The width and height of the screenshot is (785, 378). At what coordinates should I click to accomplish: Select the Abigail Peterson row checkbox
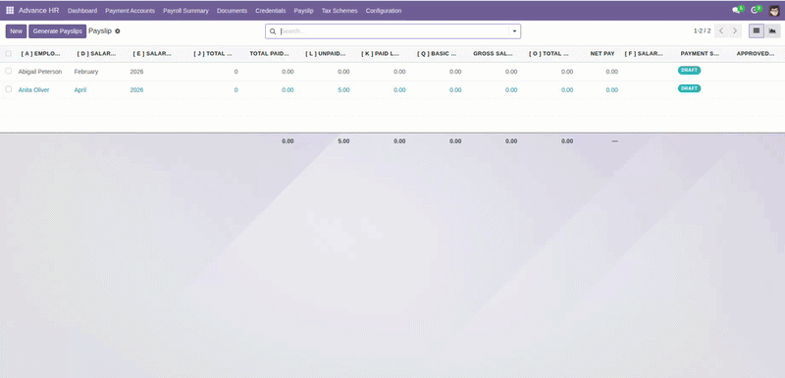8,71
